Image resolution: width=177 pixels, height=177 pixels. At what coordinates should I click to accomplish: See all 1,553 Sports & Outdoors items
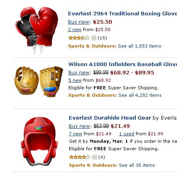[140, 46]
